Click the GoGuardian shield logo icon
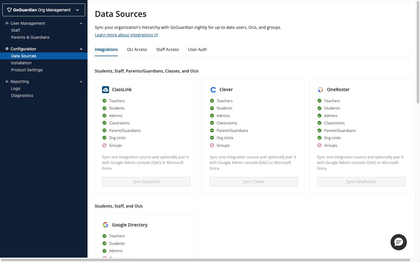 (x=9, y=10)
